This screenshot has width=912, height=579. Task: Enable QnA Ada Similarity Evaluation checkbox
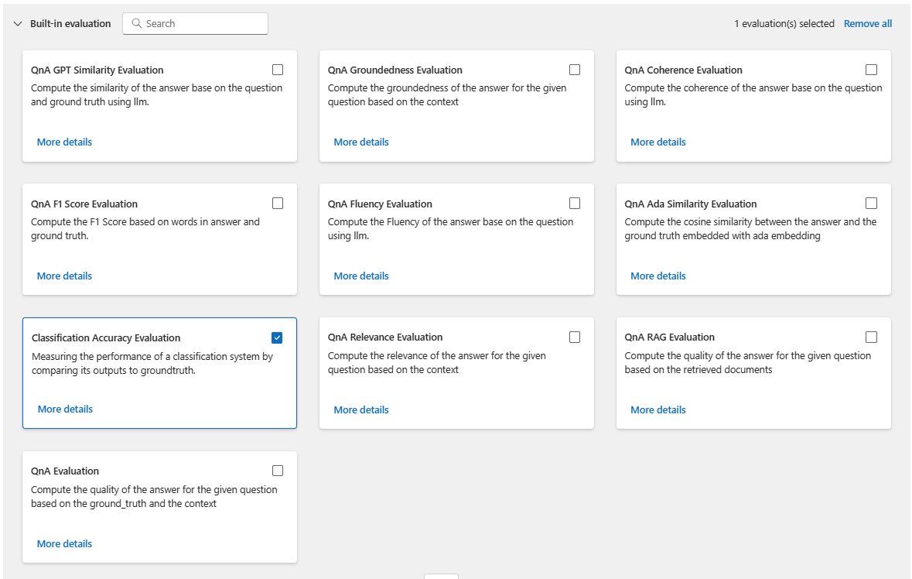(872, 204)
